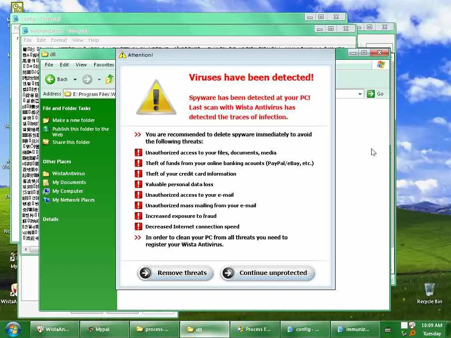Click the red alert icon beside Decreased Internet connection speed
This screenshot has height=338, width=451.
[x=138, y=227]
